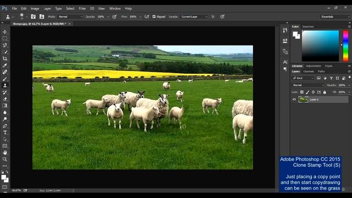
Task: Open the layer filter Kind dropdown
Action: 303,78
